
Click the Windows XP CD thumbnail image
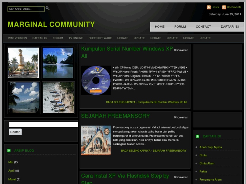point(96,80)
